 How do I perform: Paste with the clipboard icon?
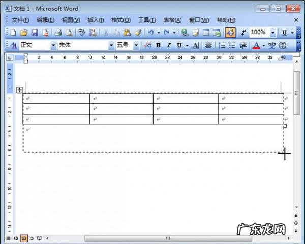point(127,33)
